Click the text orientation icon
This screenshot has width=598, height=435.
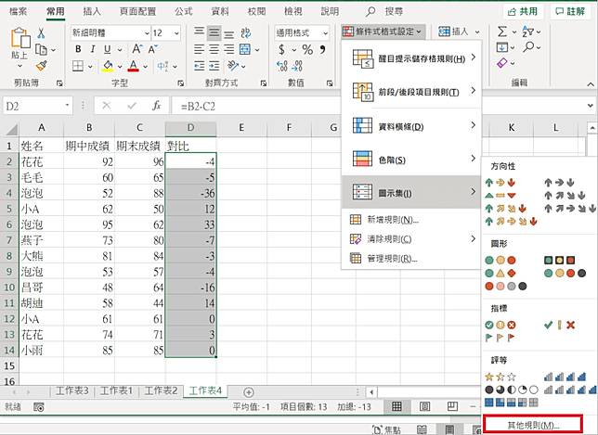click(233, 66)
